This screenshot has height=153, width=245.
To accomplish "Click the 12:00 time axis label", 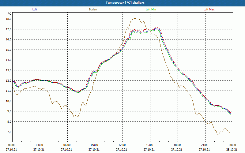I will 123,145.
